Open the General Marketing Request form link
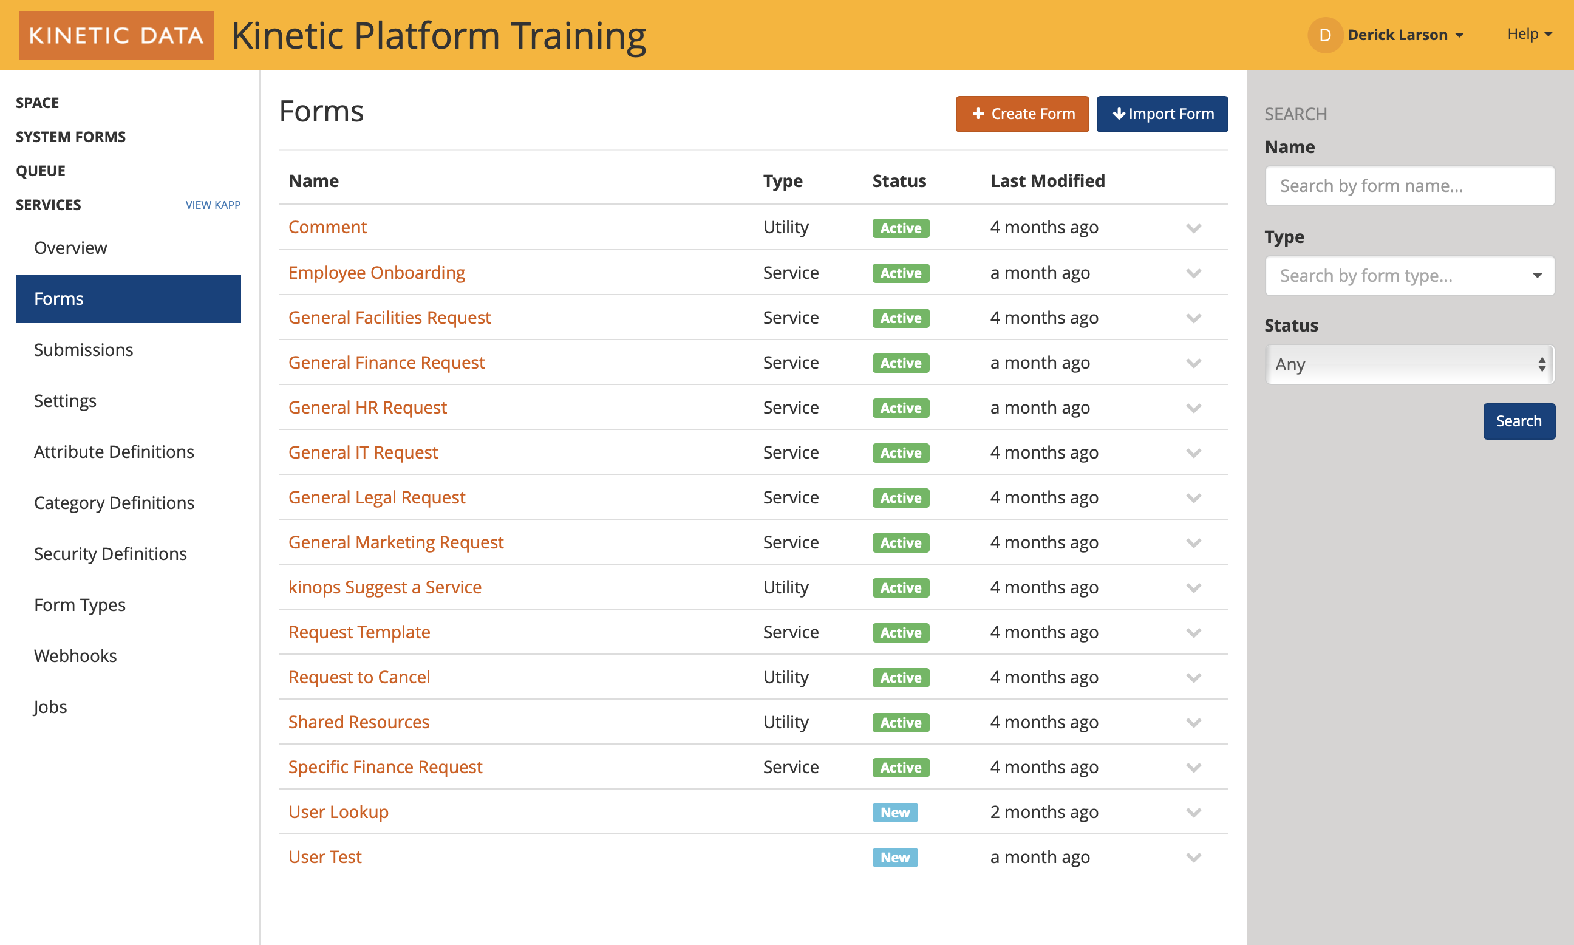Screen dimensions: 1574x945 coord(395,542)
